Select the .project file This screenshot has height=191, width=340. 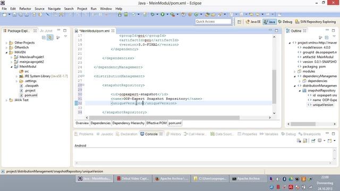(30, 91)
